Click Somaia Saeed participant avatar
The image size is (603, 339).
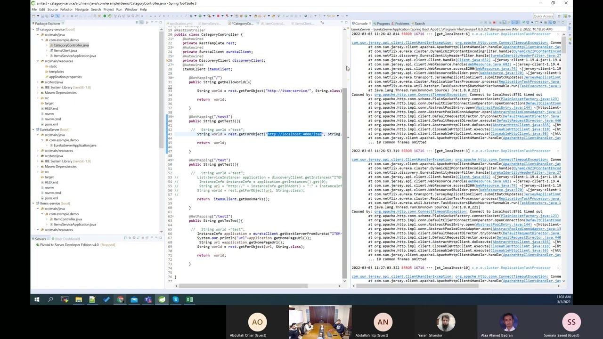click(x=571, y=322)
